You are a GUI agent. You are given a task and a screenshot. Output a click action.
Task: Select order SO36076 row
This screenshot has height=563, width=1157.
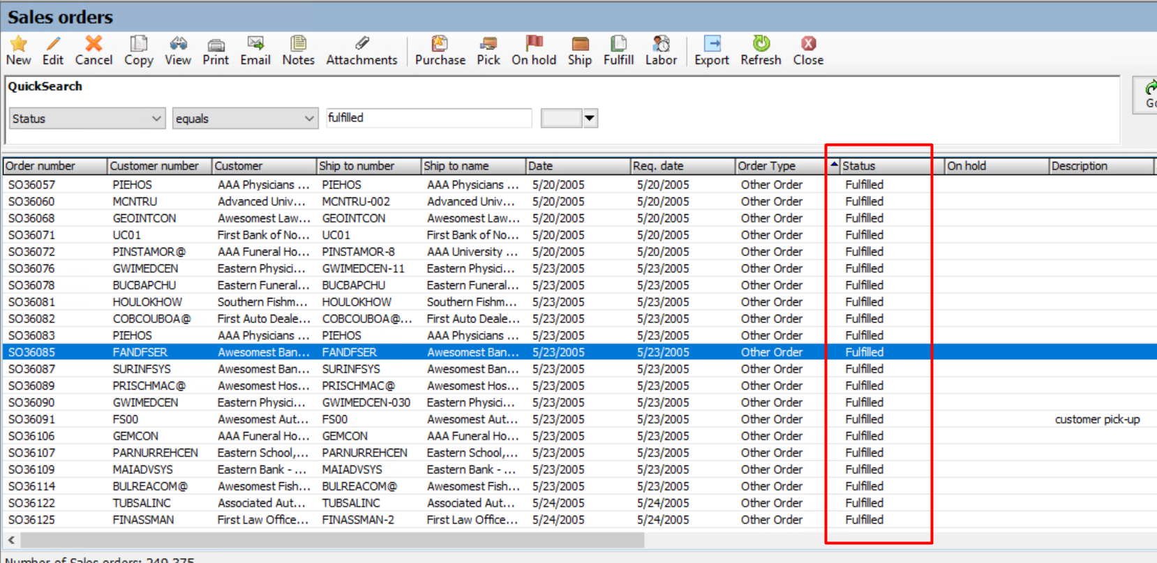(578, 269)
